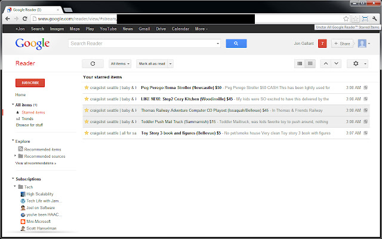The width and height of the screenshot is (382, 239).
Task: Bookmark page with the address bar star
Action: (x=346, y=19)
